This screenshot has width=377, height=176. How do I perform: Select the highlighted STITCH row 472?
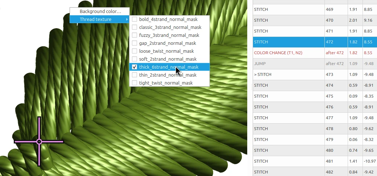[x=315, y=42]
